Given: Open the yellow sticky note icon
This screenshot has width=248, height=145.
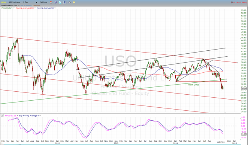Looking at the screenshot, I should [x=74, y=2].
